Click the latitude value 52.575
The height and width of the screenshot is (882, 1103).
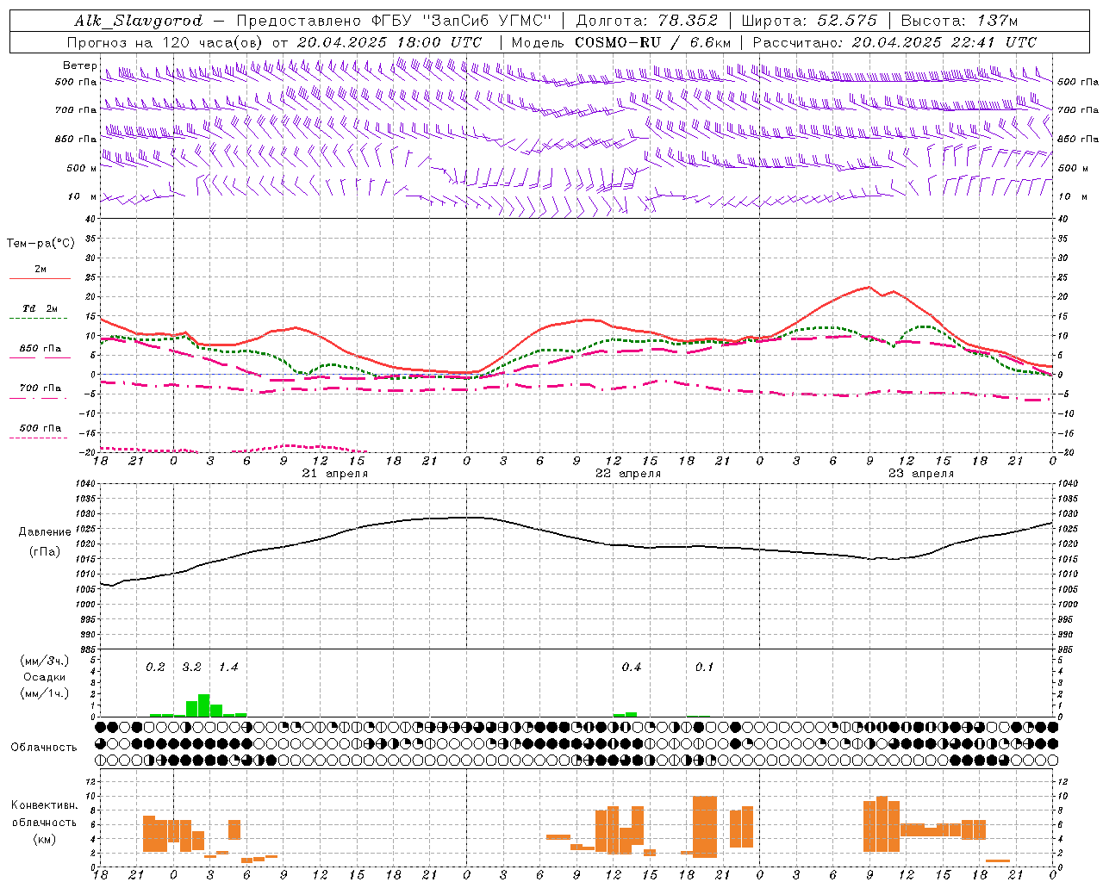coord(848,21)
